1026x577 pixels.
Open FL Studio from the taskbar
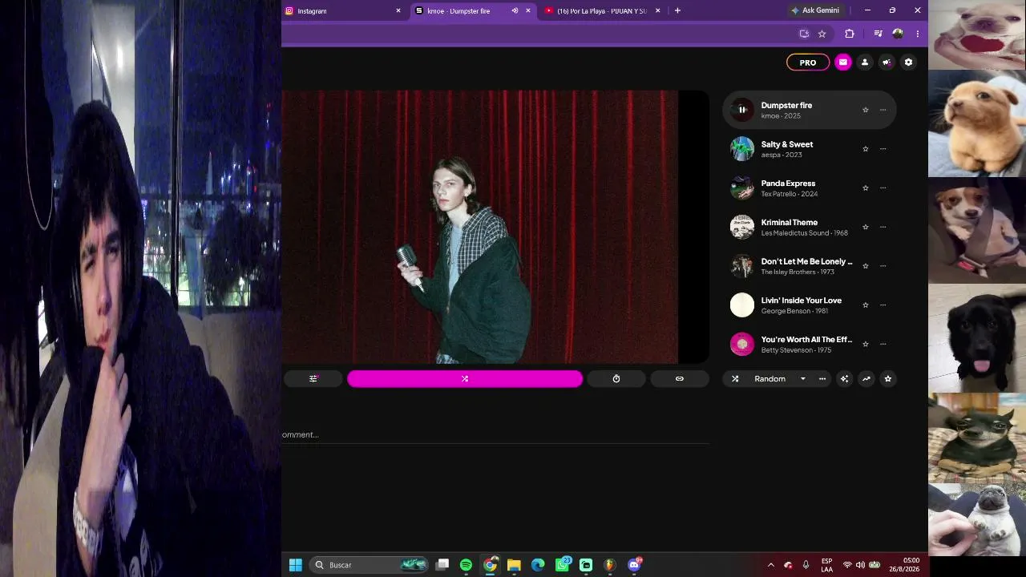pos(610,565)
